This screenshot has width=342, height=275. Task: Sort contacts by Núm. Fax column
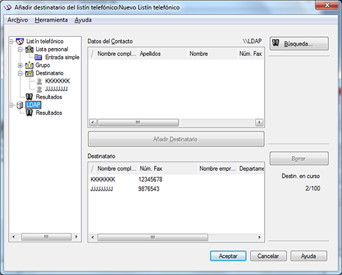tap(251, 54)
